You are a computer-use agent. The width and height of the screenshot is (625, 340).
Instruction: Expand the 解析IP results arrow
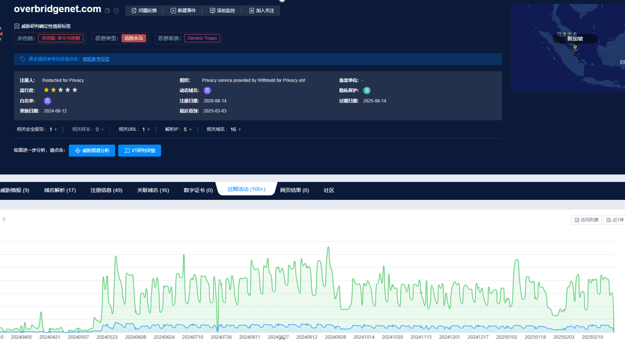tap(190, 130)
